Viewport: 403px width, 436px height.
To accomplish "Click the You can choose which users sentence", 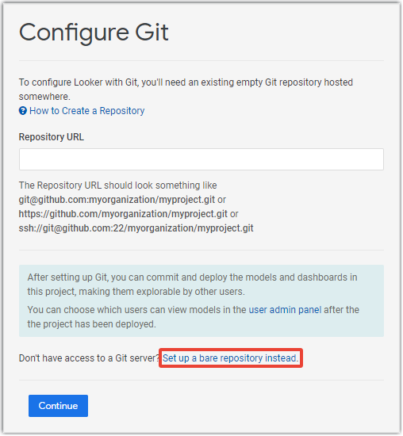I will pyautogui.click(x=193, y=317).
